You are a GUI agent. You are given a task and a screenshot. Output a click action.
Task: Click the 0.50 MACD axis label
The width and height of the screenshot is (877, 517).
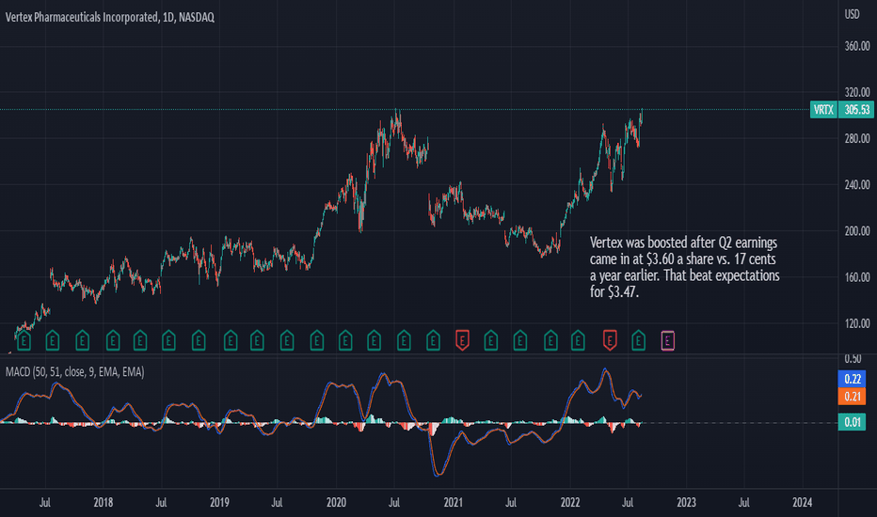[853, 359]
